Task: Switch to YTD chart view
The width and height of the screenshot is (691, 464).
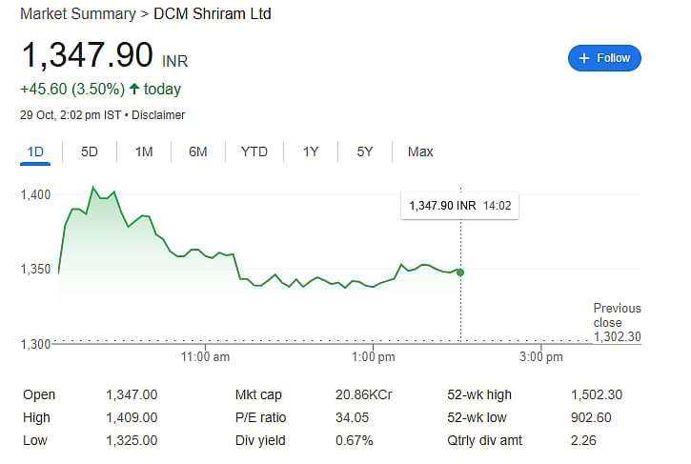Action: 254,151
